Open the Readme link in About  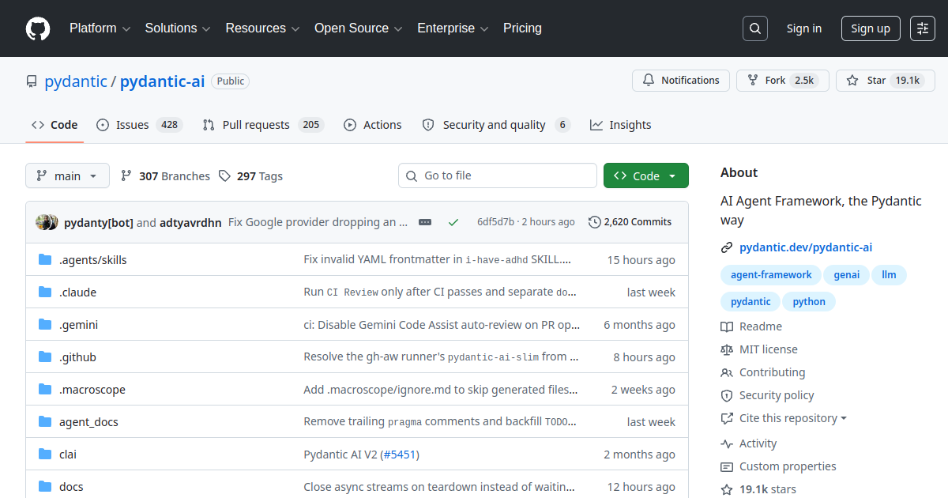(x=751, y=326)
